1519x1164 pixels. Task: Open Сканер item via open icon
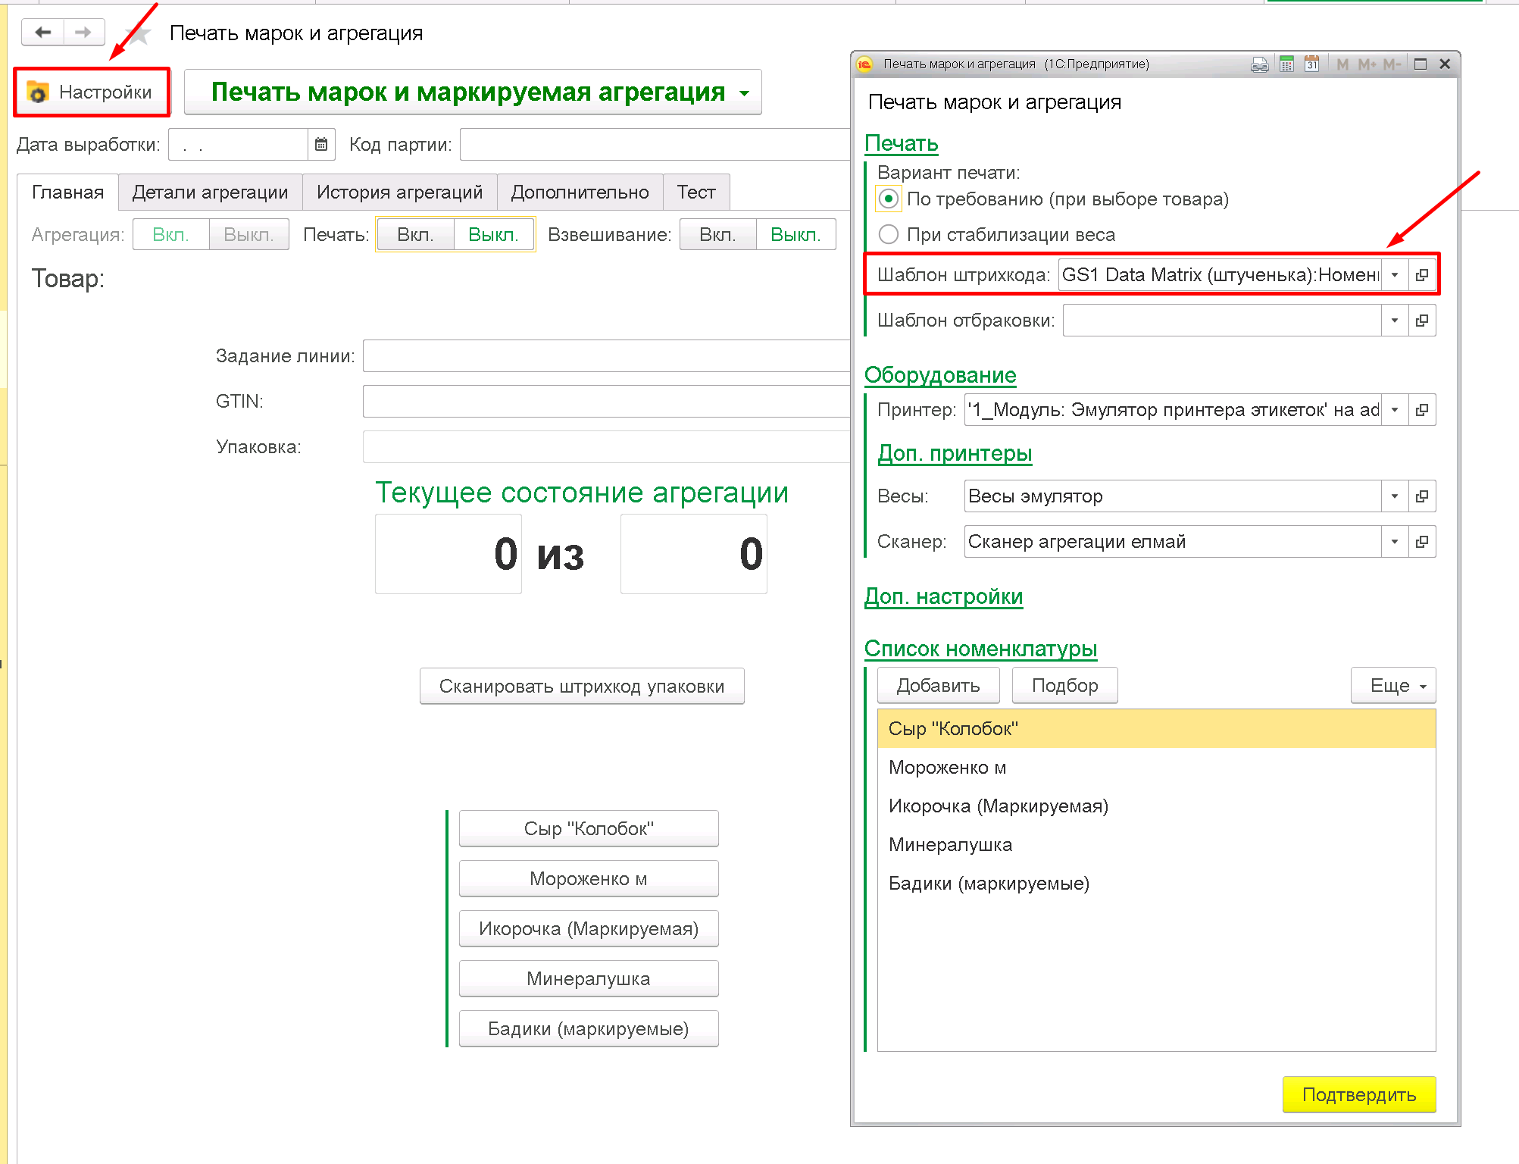(x=1422, y=541)
